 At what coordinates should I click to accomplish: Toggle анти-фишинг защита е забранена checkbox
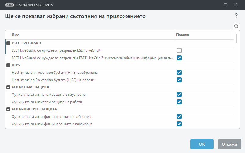tap(179, 117)
